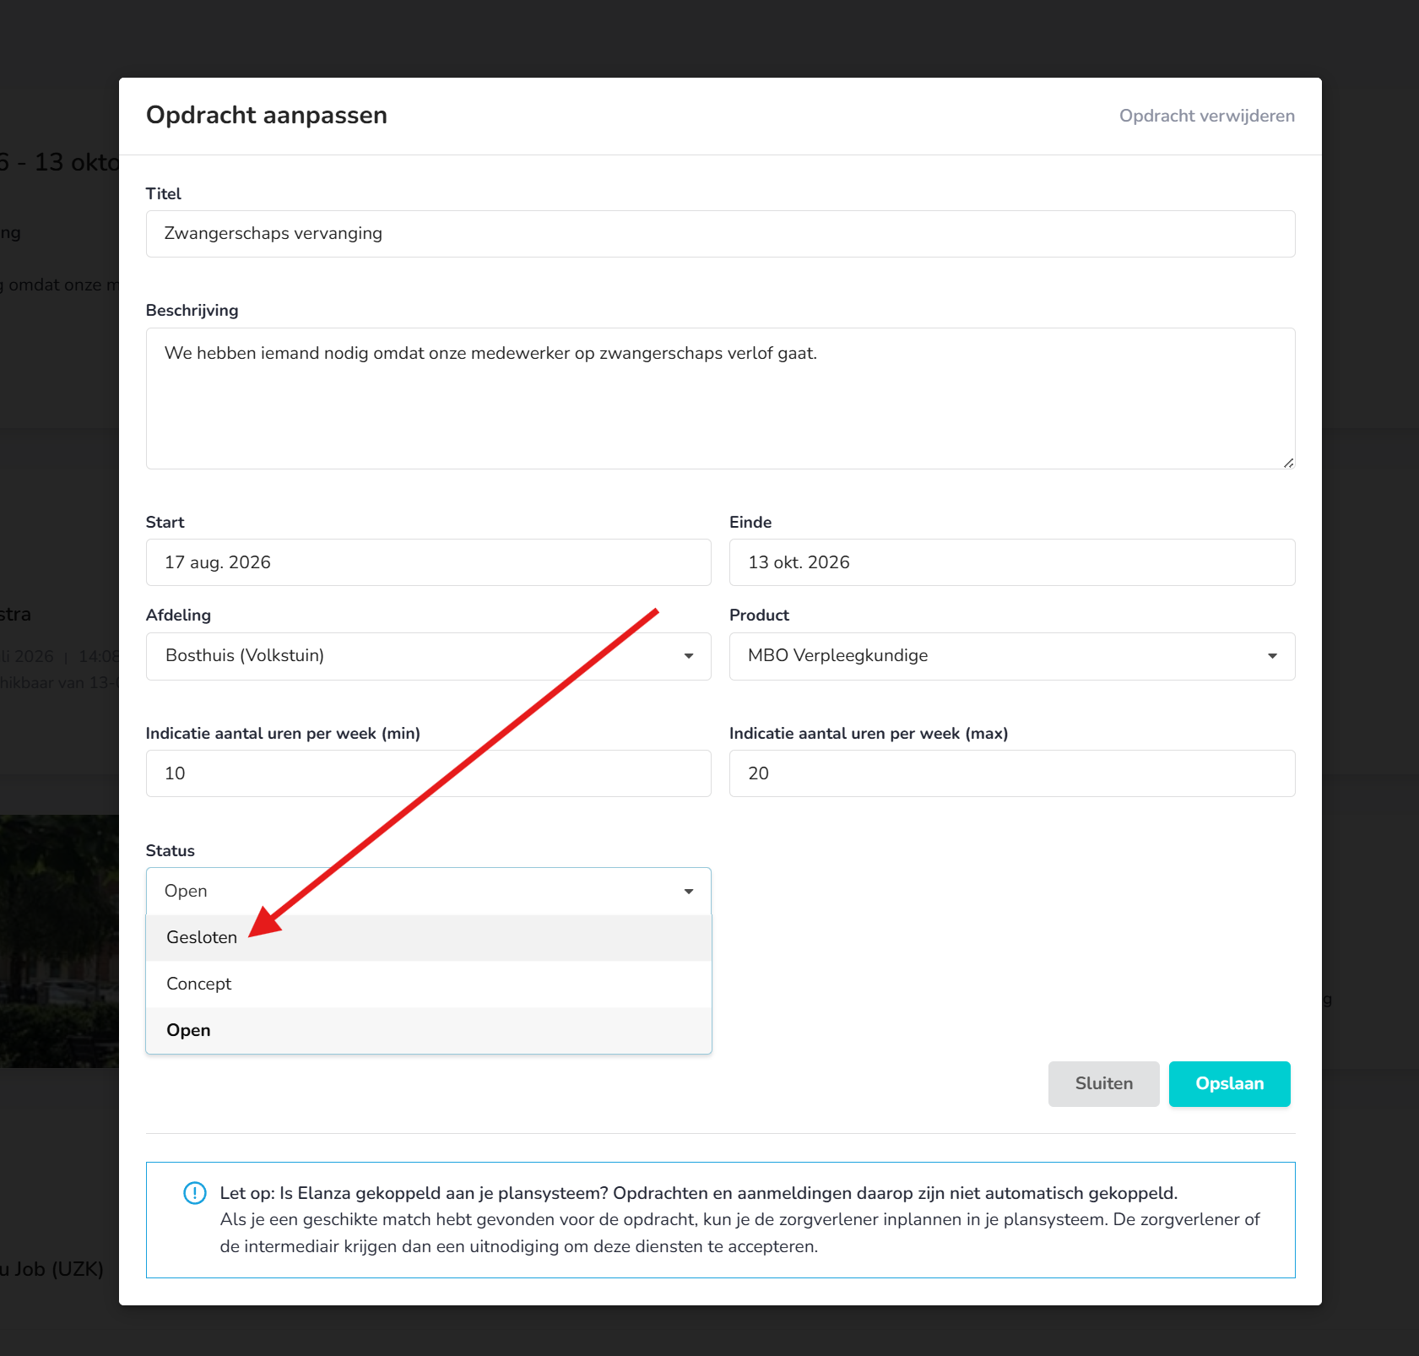Click the Afdeling dropdown arrow icon
1419x1356 pixels.
tap(689, 656)
